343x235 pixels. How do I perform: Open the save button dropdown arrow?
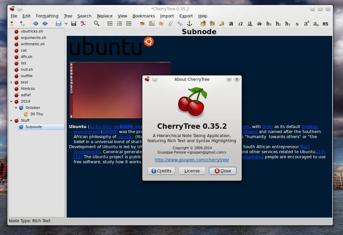66,23
